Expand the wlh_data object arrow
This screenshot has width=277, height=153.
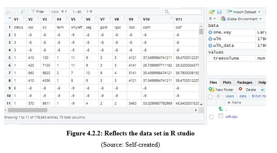210,46
